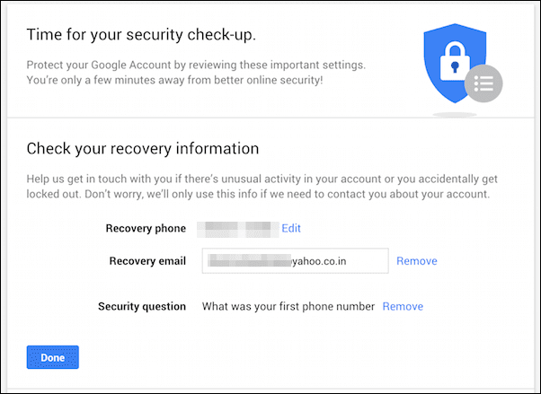Focus the recovery email input field

296,261
